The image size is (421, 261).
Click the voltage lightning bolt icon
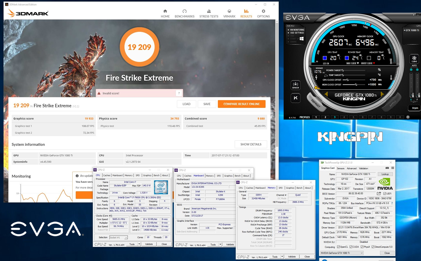point(317,77)
